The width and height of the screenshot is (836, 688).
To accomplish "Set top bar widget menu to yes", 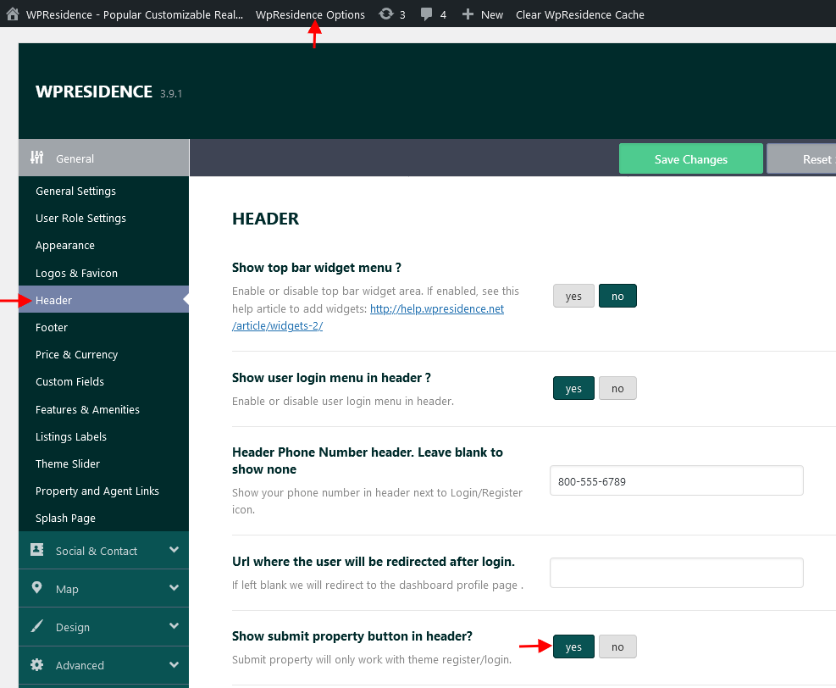I will (x=573, y=296).
